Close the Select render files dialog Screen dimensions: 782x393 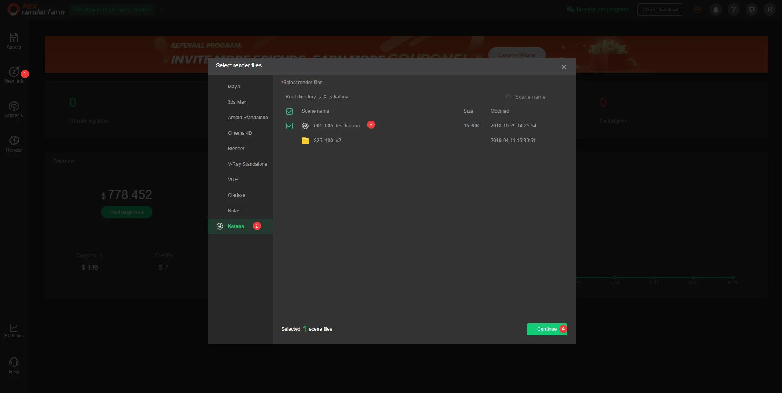pyautogui.click(x=564, y=67)
